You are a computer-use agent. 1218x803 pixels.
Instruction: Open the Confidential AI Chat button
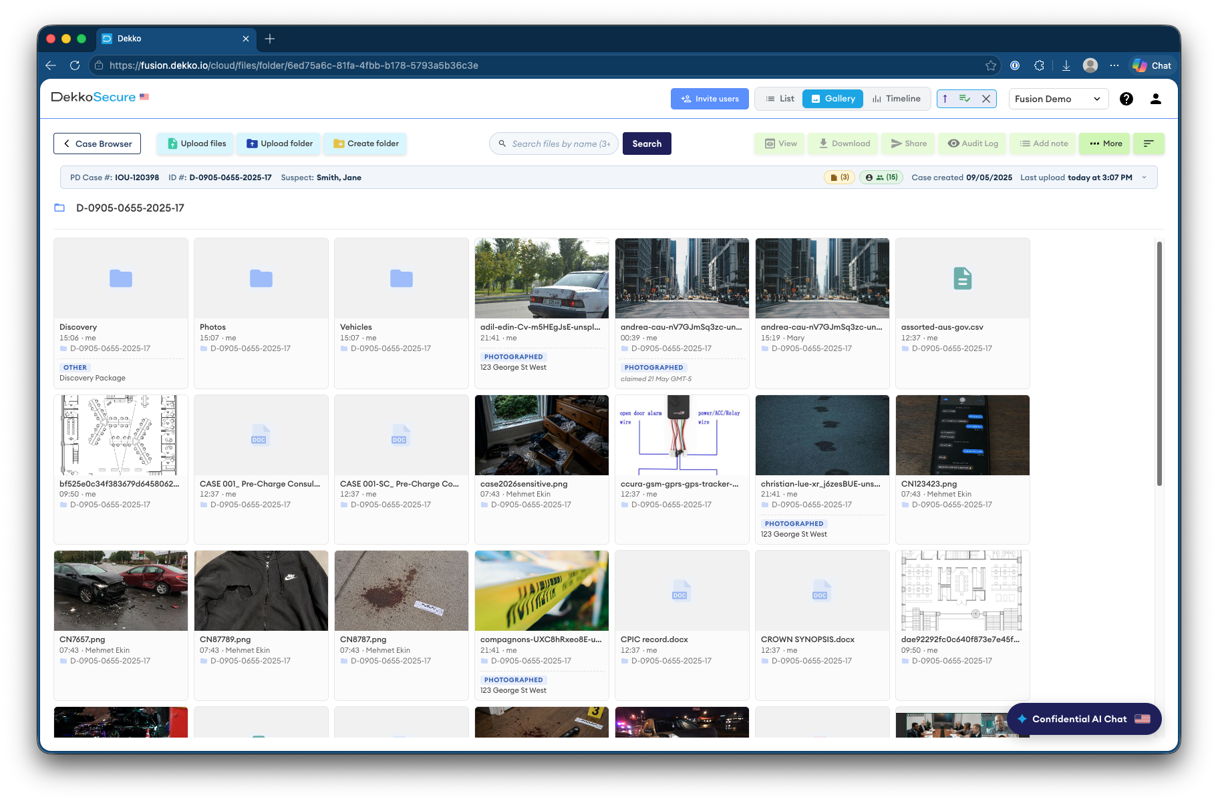point(1084,719)
